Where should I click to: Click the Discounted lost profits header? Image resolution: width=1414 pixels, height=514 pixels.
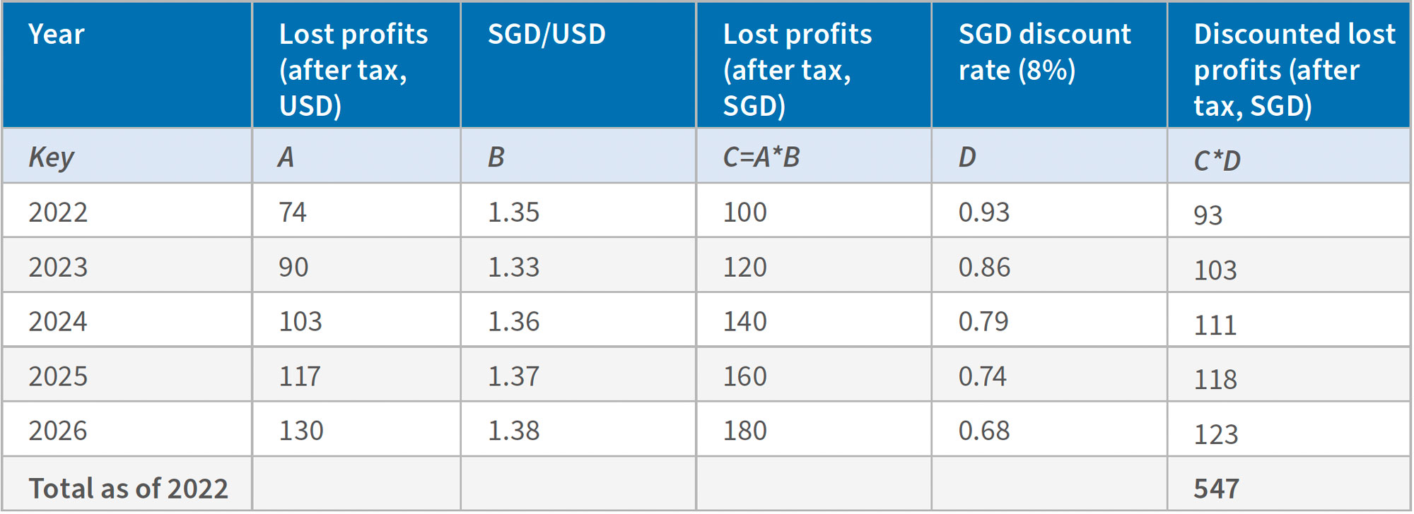(x=1294, y=70)
